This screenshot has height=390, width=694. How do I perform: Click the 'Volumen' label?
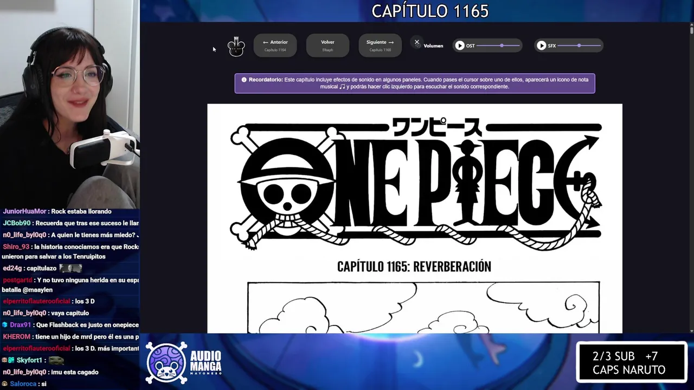433,46
